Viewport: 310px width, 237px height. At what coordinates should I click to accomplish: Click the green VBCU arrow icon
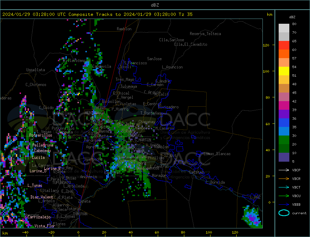coord(284,196)
